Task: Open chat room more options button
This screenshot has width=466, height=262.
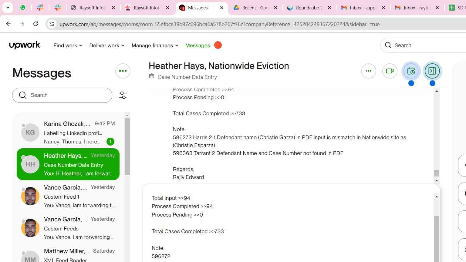Action: [x=369, y=71]
